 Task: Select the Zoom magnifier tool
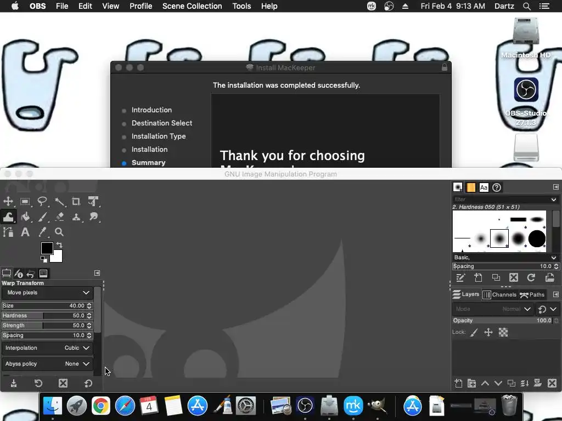coord(59,232)
